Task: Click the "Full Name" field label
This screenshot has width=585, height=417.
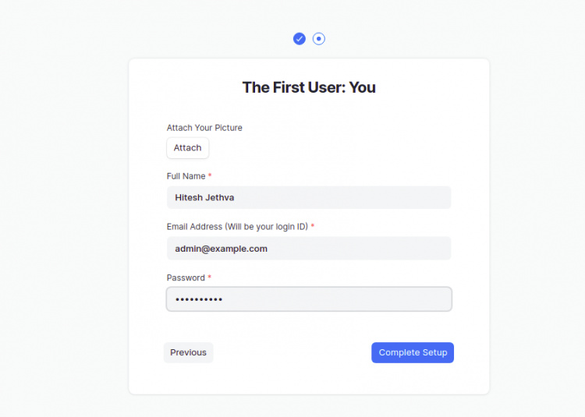Action: tap(186, 176)
